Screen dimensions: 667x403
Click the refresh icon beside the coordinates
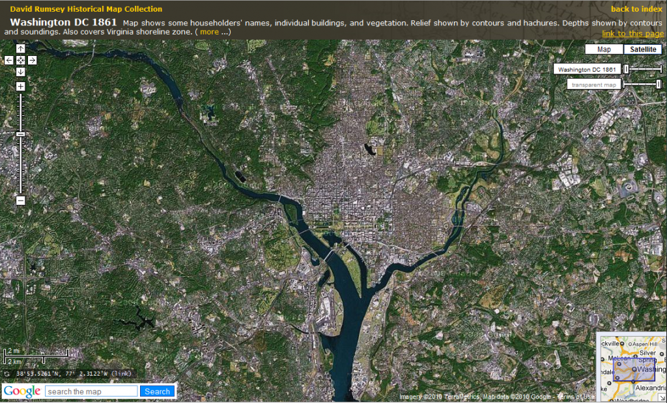pos(7,374)
